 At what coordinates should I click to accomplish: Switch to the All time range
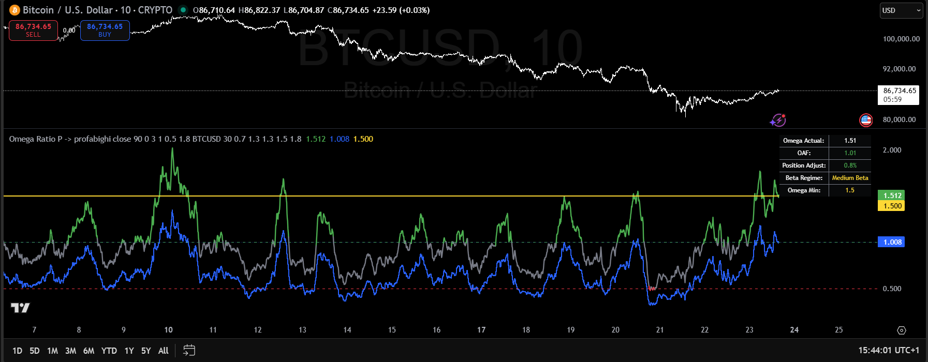[x=163, y=351]
